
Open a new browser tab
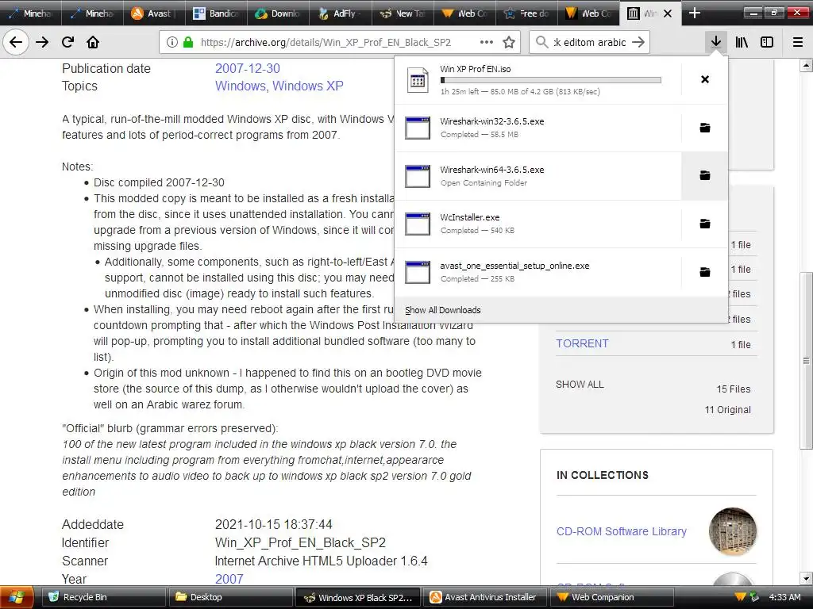[694, 13]
